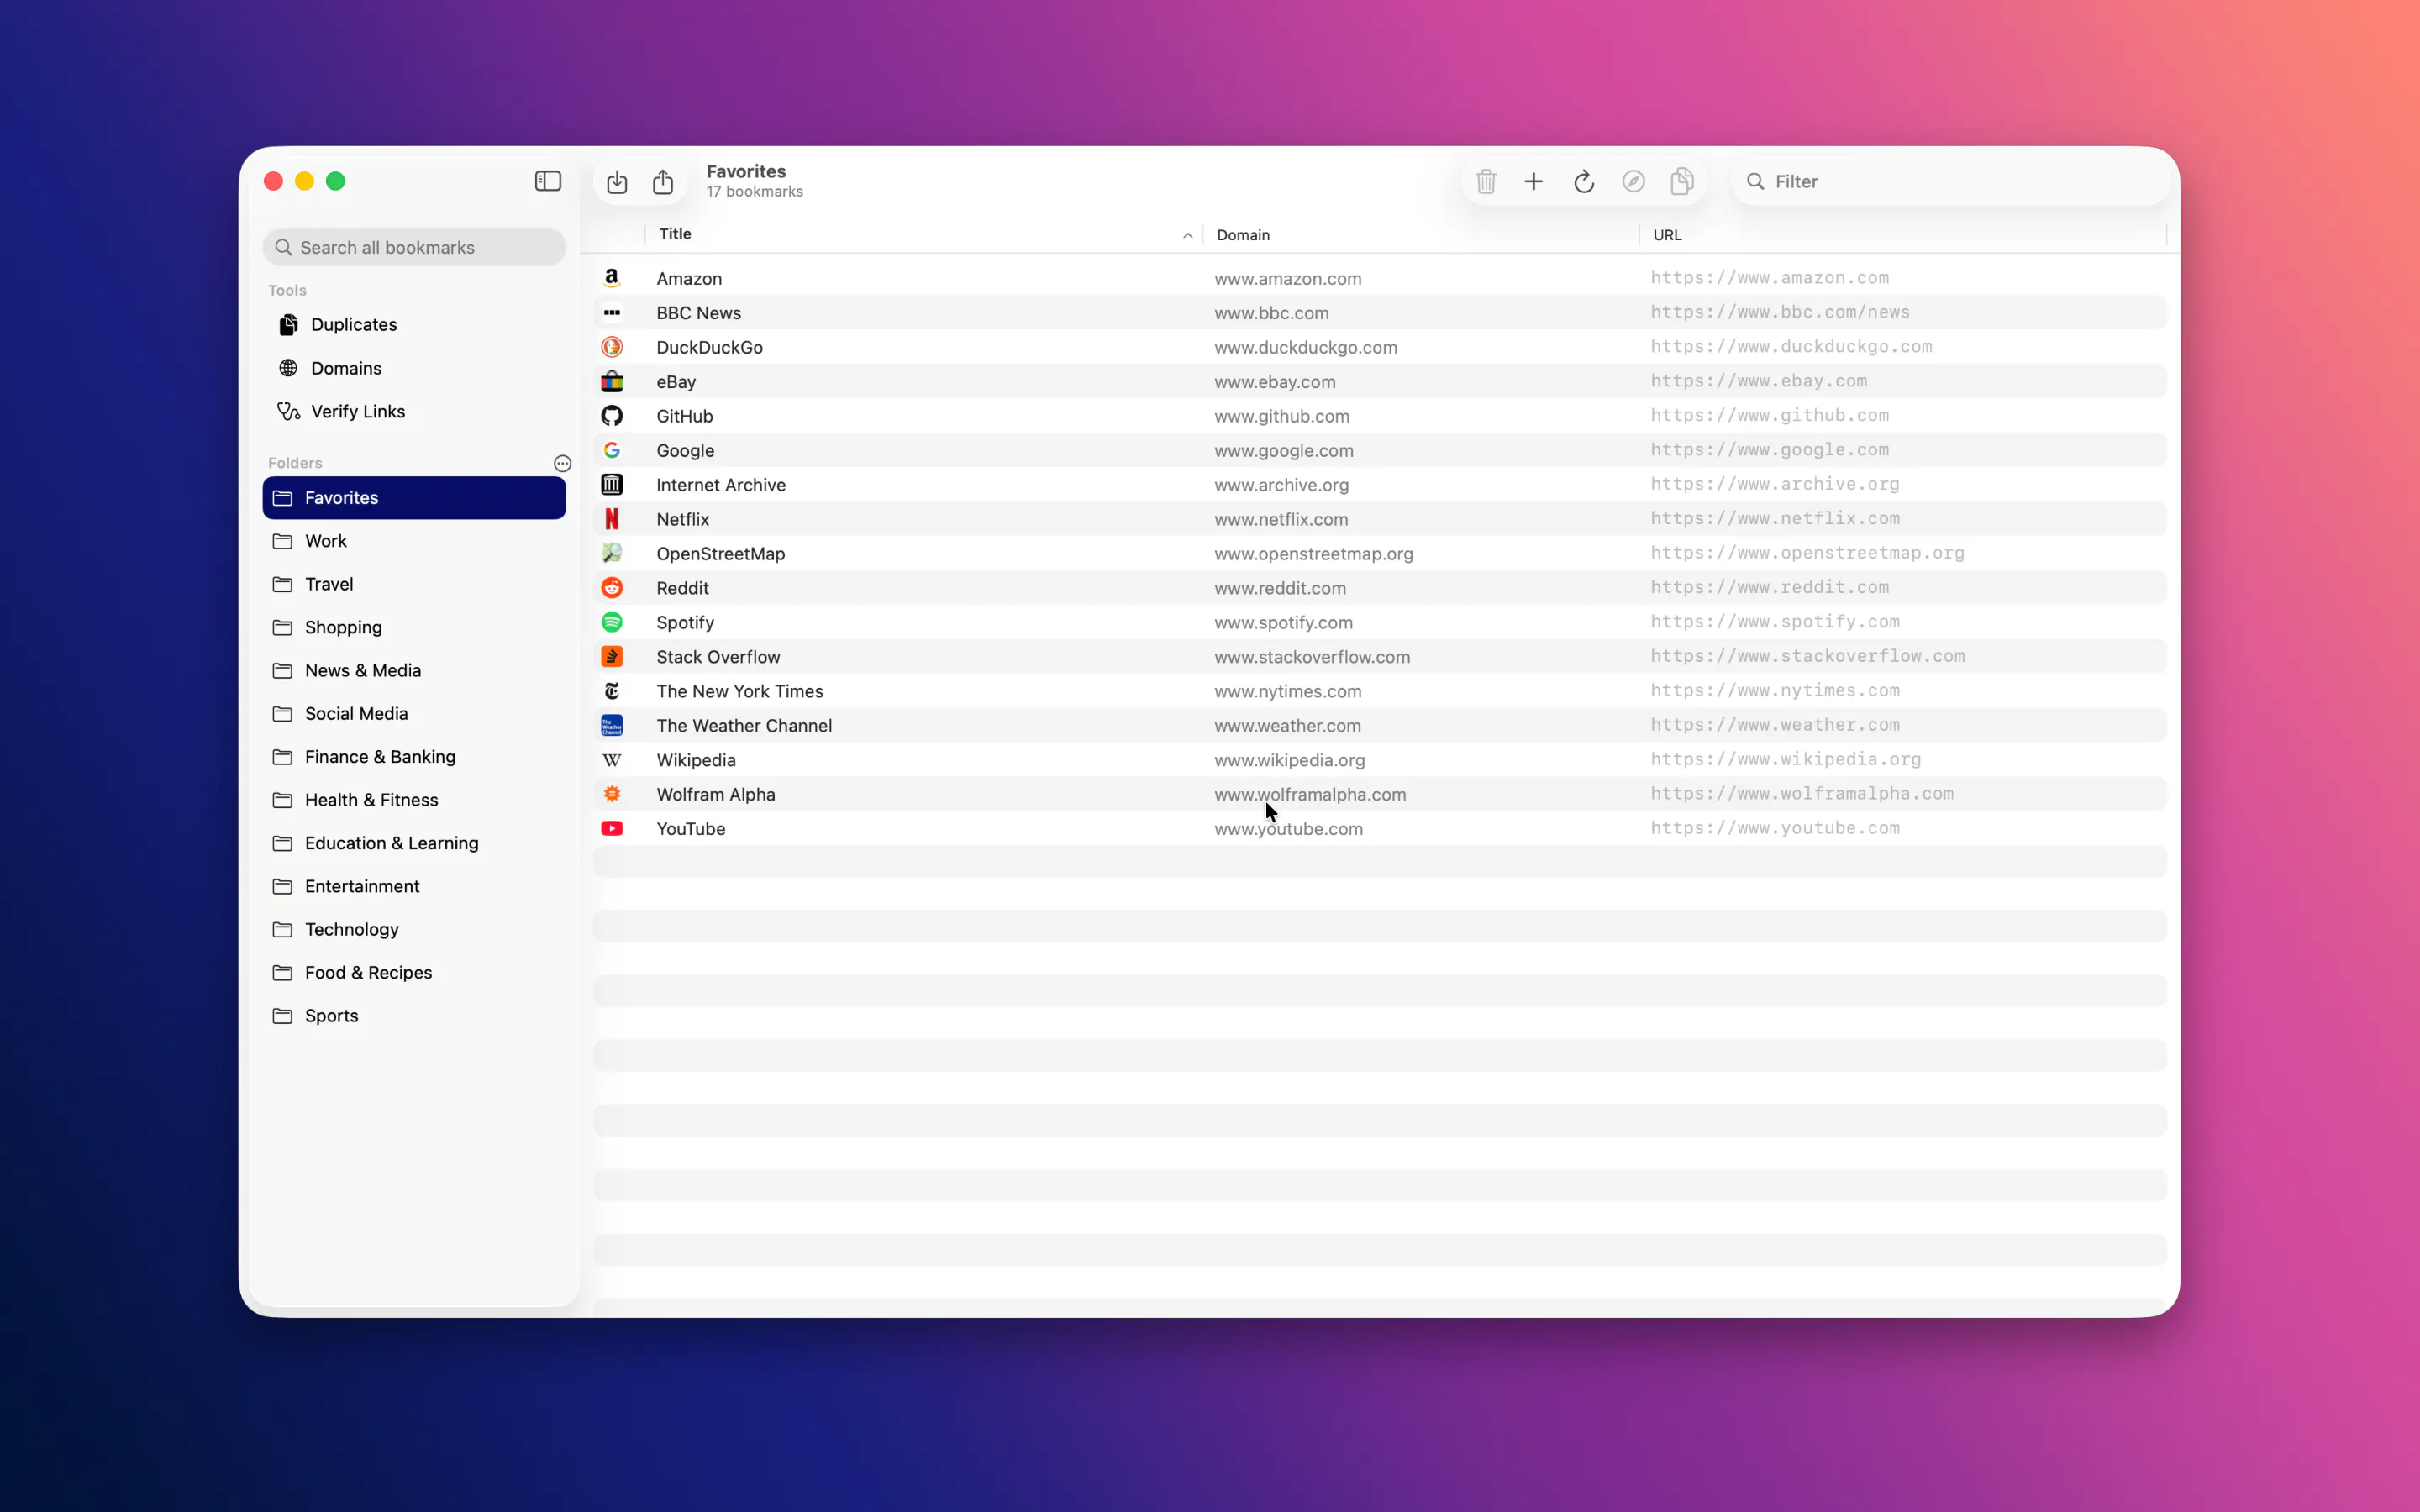This screenshot has height=1512, width=2420.
Task: Select the Education & Learning folder
Action: (414, 843)
